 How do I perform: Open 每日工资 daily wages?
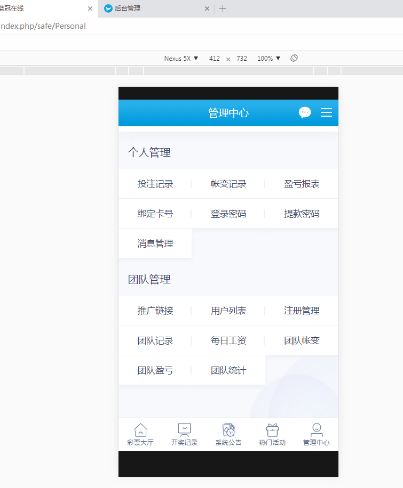point(228,340)
